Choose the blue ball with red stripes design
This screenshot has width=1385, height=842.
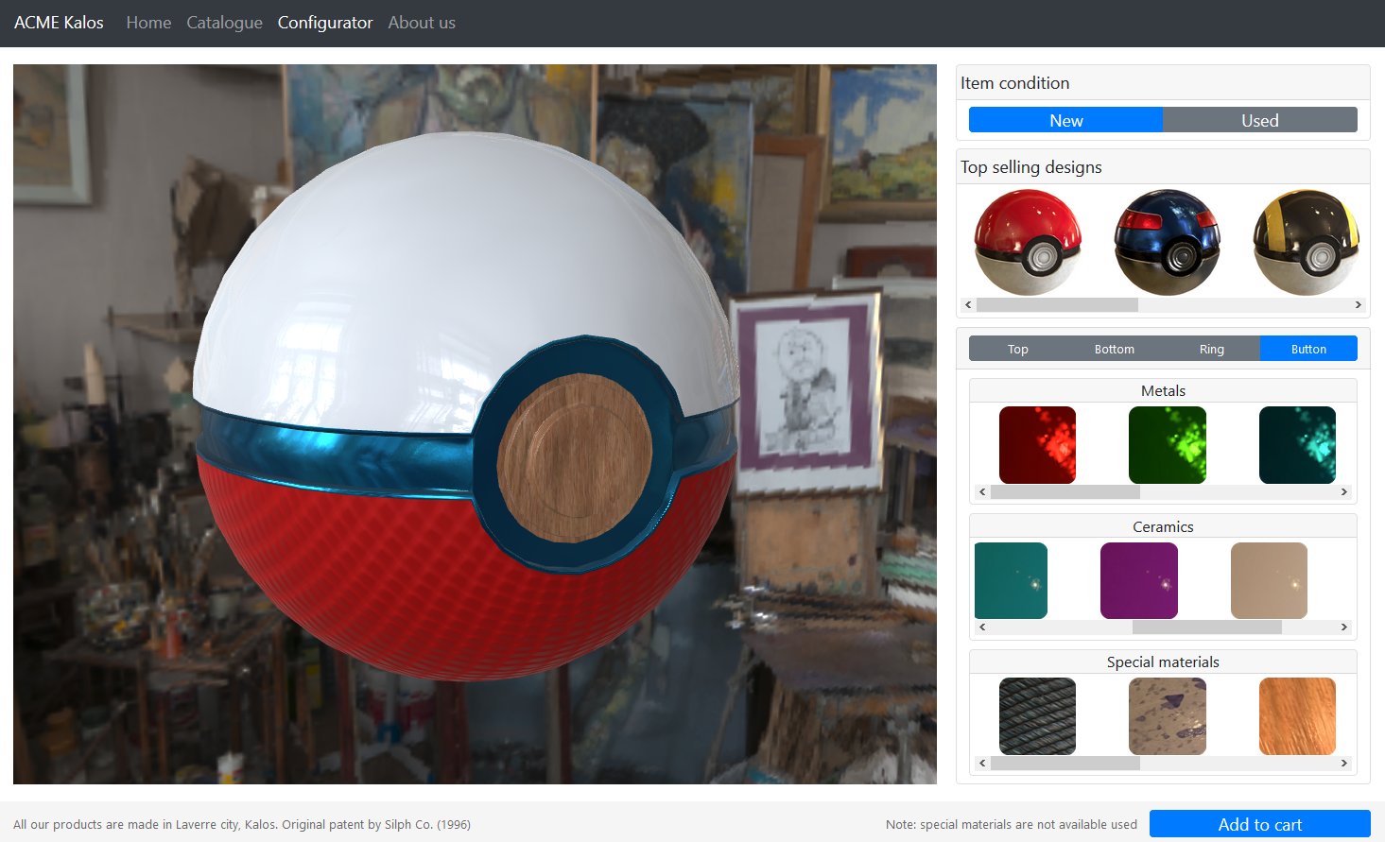click(1168, 242)
